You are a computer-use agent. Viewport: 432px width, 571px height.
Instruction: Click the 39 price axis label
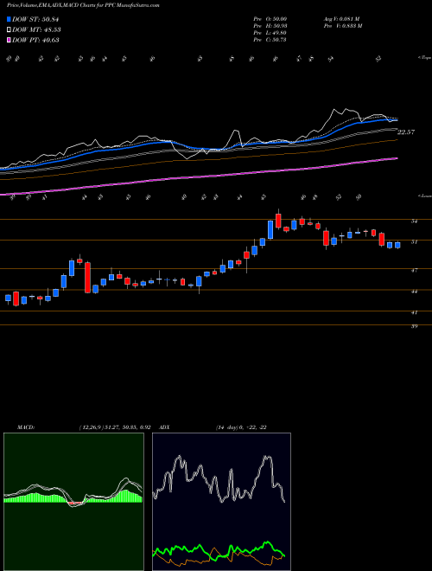tap(414, 326)
